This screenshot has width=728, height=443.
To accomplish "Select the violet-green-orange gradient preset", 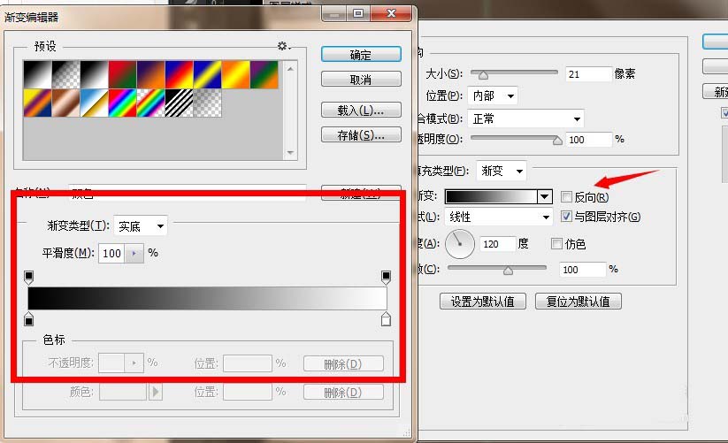I will [264, 74].
